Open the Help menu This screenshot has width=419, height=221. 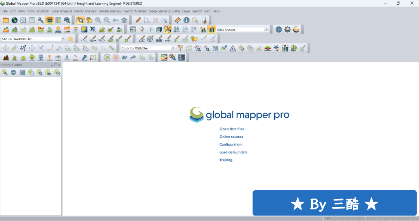pos(216,11)
